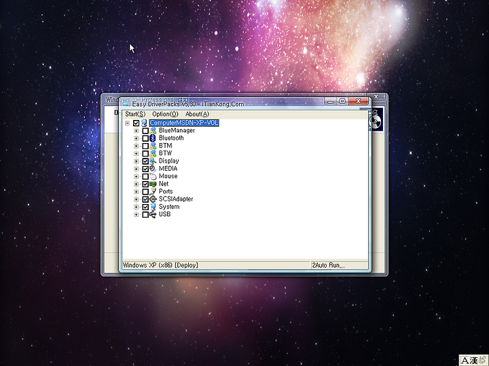Image resolution: width=489 pixels, height=366 pixels.
Task: Click the Display monitor icon
Action: [x=153, y=161]
